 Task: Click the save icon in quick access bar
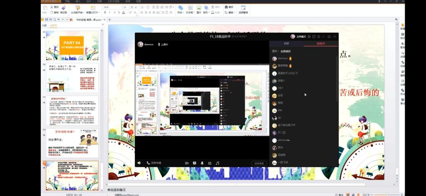(x=47, y=20)
